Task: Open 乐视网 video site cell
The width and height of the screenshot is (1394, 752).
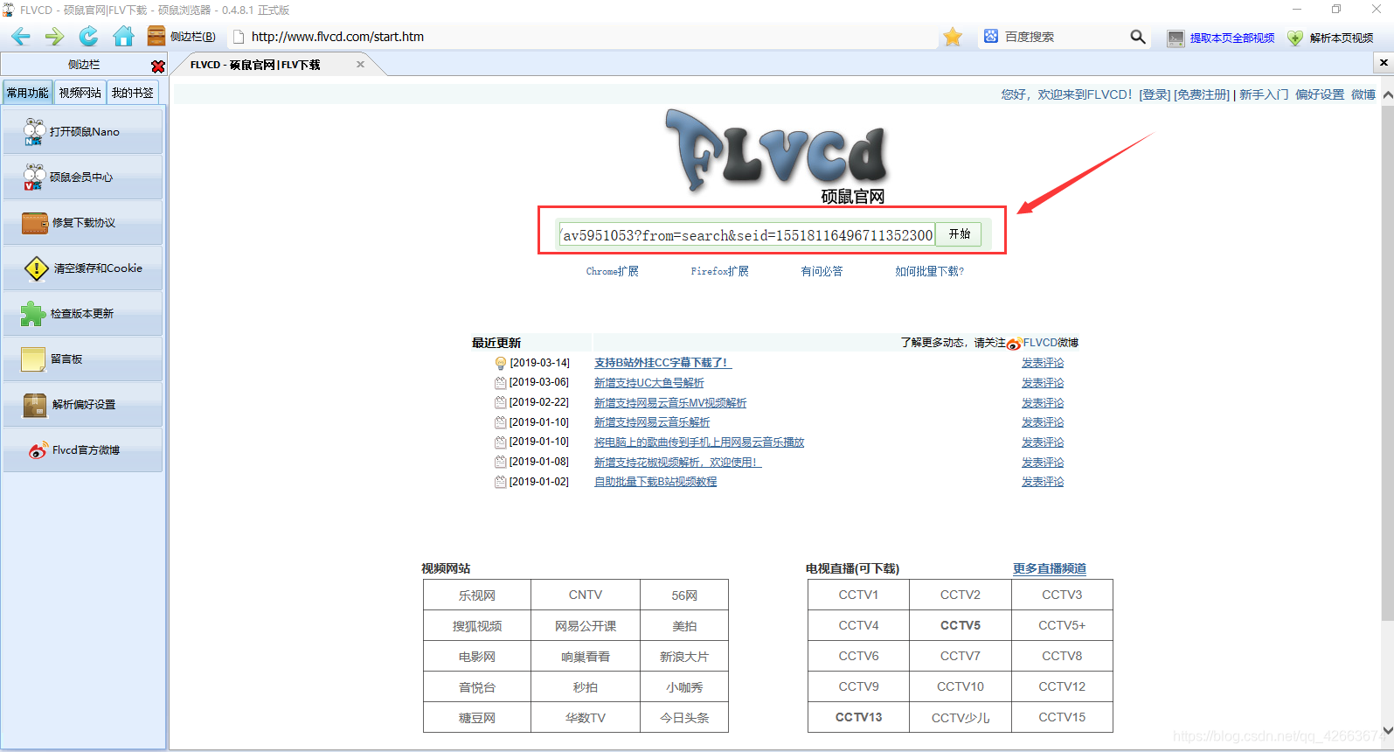Action: (x=477, y=595)
